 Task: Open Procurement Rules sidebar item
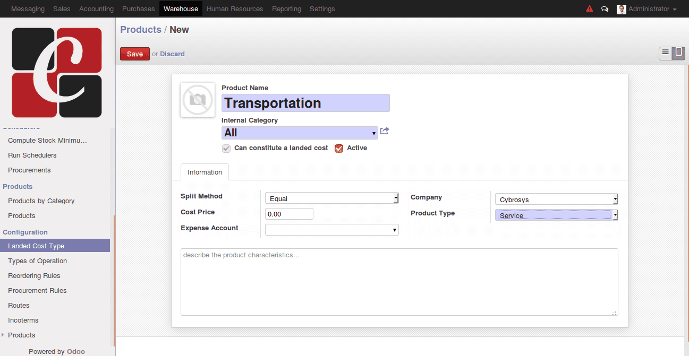[37, 291]
